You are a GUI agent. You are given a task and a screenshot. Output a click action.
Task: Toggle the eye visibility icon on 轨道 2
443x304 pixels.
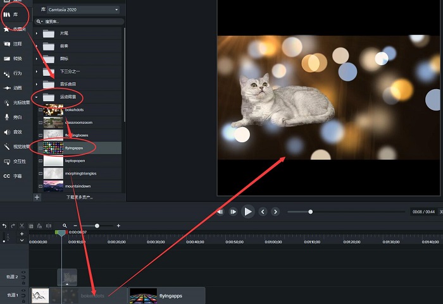point(23,272)
